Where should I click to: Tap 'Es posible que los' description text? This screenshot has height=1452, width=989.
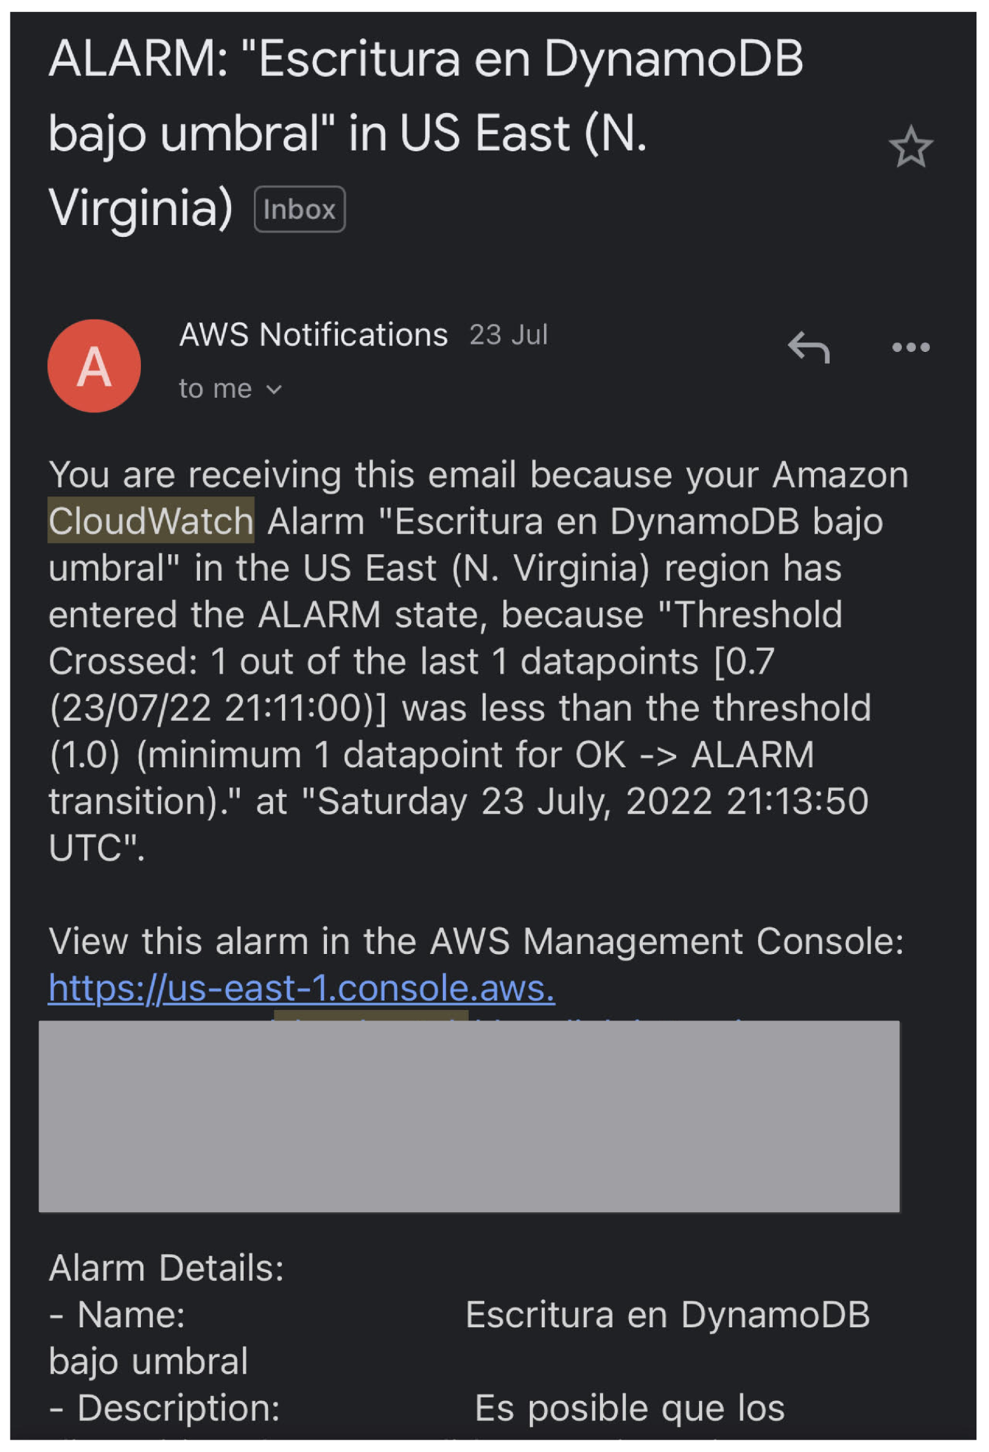630,1408
